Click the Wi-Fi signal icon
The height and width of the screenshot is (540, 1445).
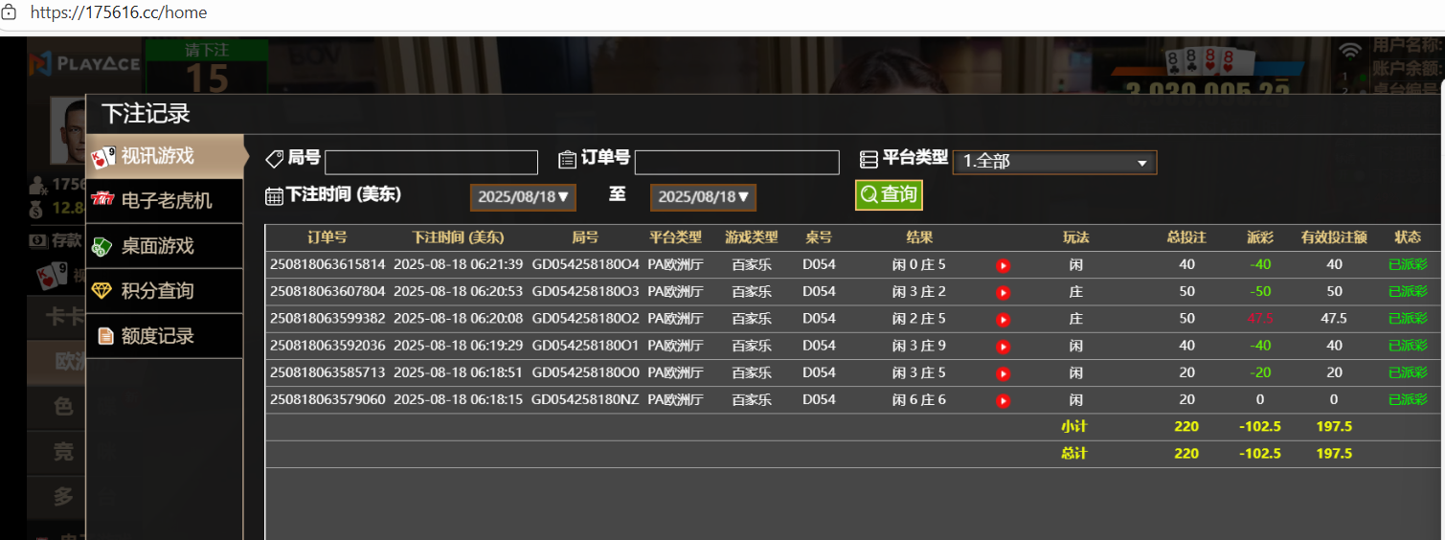(1350, 52)
